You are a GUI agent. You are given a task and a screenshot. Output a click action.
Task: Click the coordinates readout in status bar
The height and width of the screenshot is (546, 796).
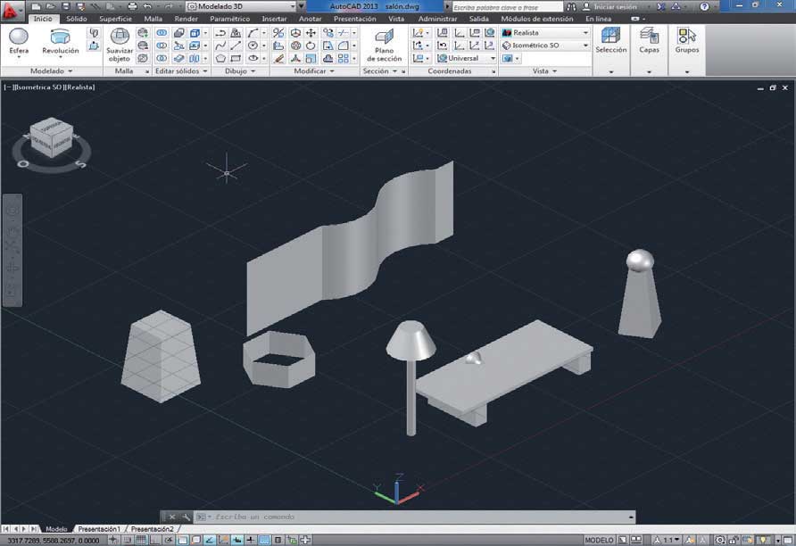[x=54, y=541]
